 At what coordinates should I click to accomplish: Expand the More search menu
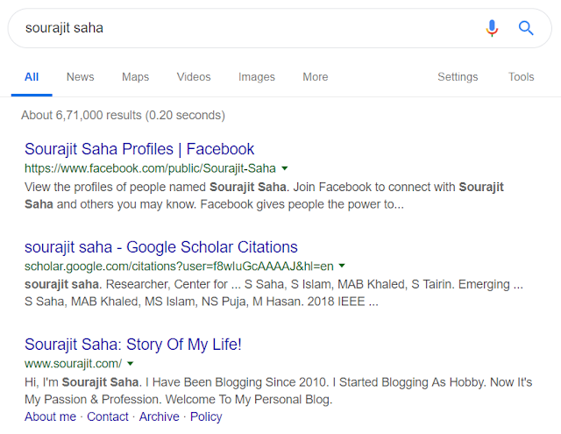point(316,77)
